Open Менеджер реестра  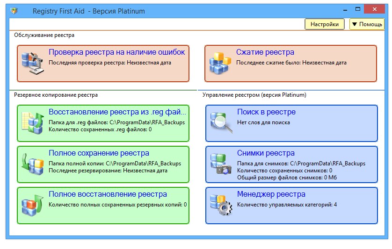click(x=291, y=206)
